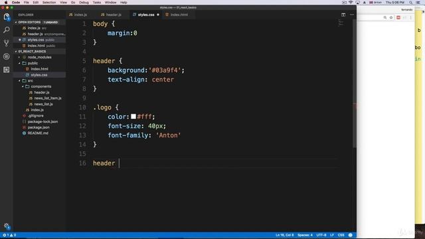Open the Debug view in activity bar

tap(7, 56)
